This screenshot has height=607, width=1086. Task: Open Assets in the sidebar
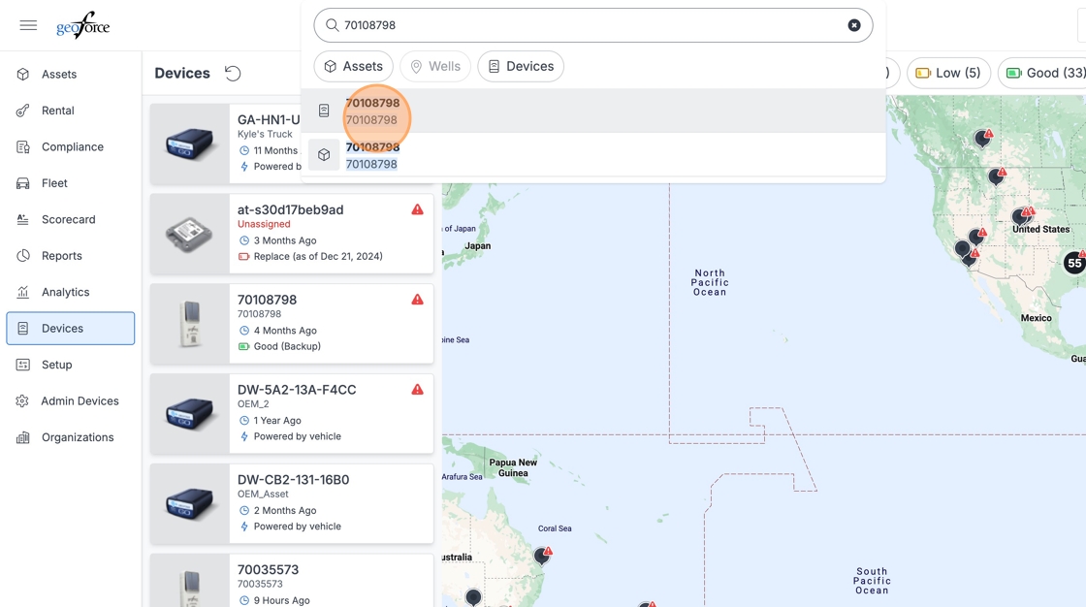59,74
